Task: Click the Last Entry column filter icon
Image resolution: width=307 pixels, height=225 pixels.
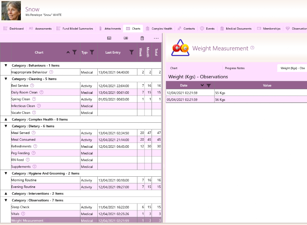Action: click(132, 52)
